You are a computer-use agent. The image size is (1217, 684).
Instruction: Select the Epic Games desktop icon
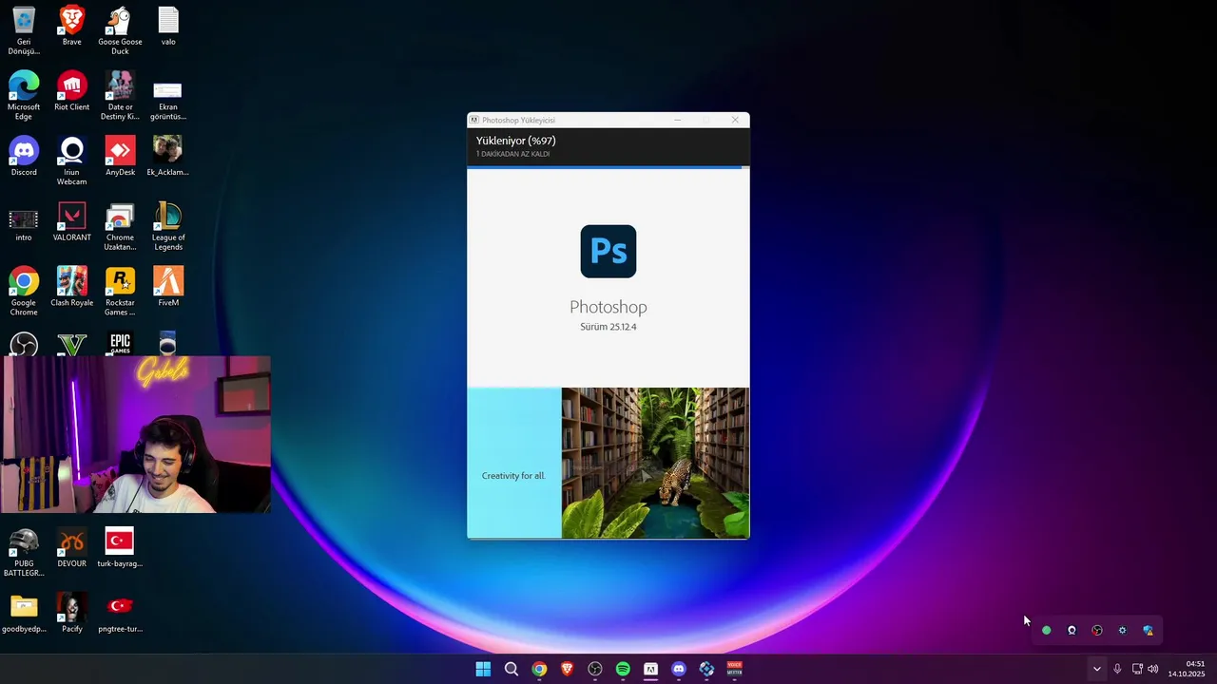[x=120, y=343]
